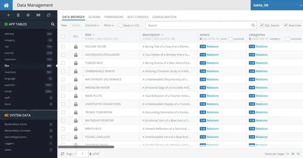Open ACL lock for UNDEFEATED DALMATIONS row
The height and width of the screenshot is (158, 303).
(76, 104)
